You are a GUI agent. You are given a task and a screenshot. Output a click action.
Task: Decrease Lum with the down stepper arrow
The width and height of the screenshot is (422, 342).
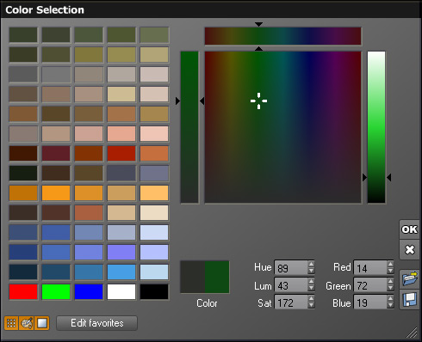coord(311,288)
